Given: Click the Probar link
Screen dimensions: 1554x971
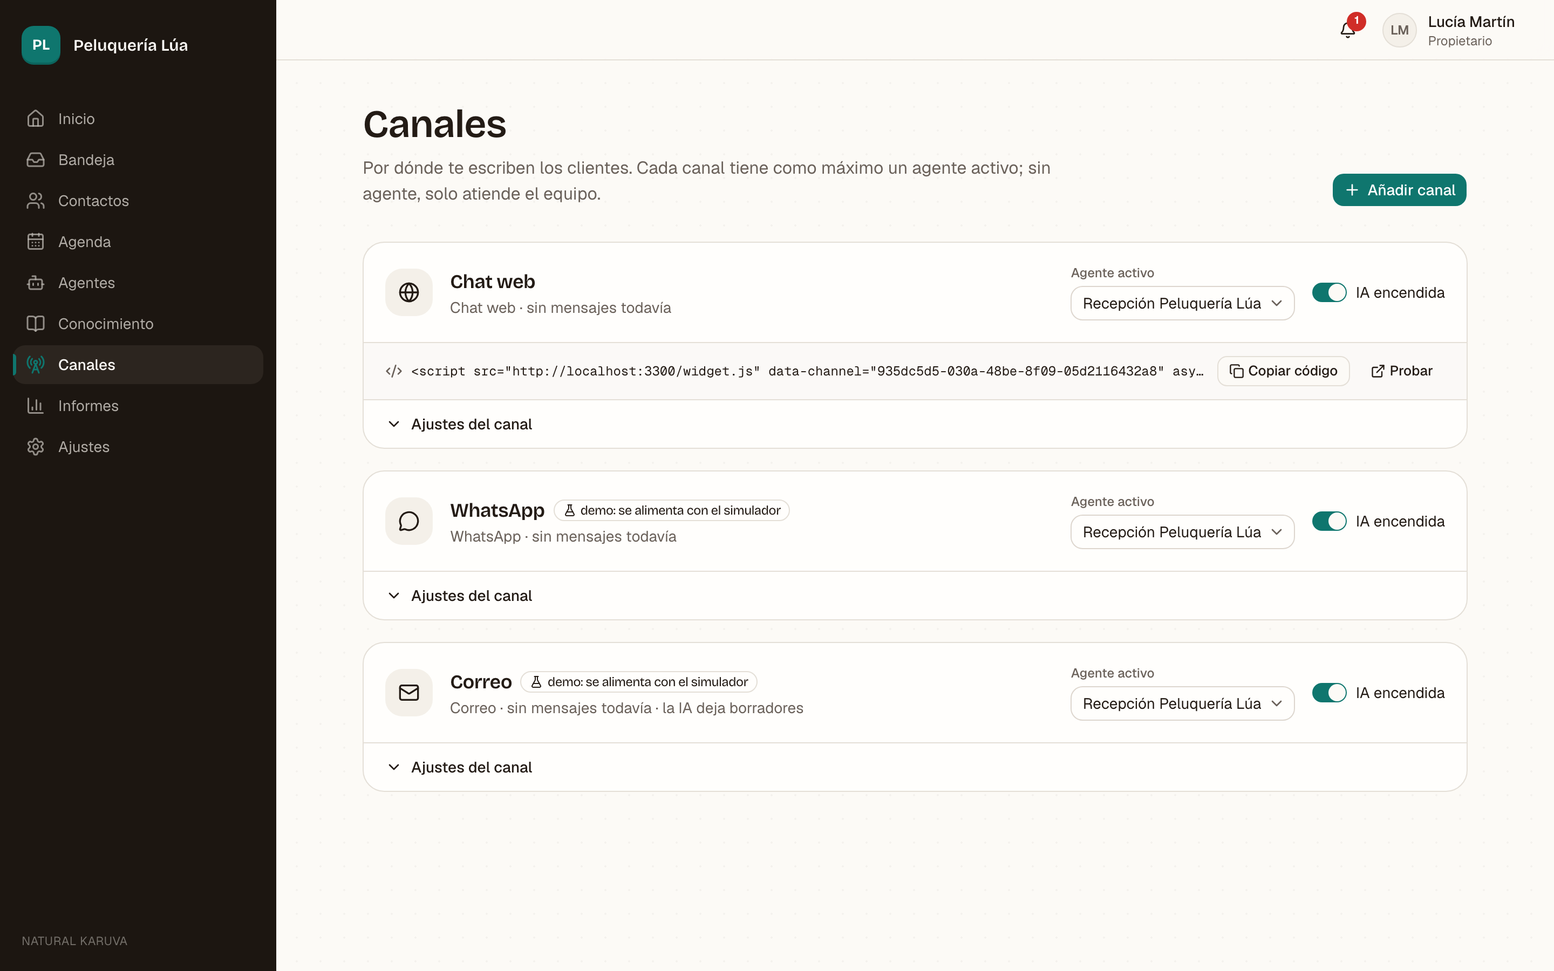Looking at the screenshot, I should click(x=1402, y=371).
